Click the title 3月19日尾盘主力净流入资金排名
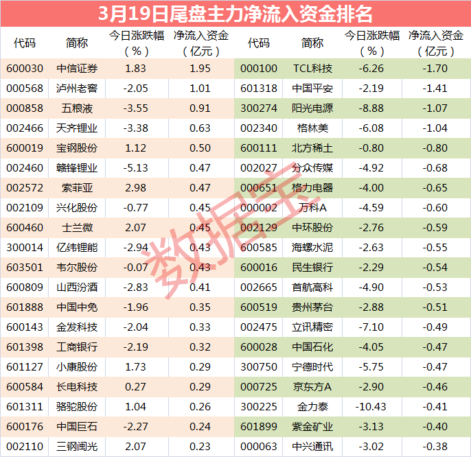The height and width of the screenshot is (457, 471). tap(235, 14)
